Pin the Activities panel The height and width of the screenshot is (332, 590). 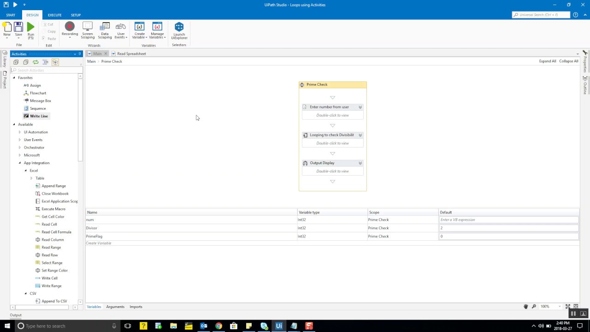point(79,54)
